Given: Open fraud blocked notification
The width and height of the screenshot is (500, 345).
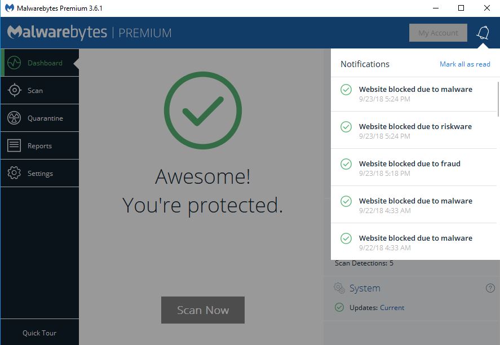Looking at the screenshot, I should (414, 168).
